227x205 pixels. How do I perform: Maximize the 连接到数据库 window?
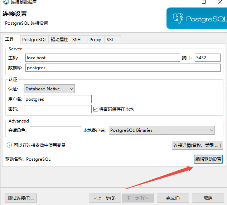204,2
